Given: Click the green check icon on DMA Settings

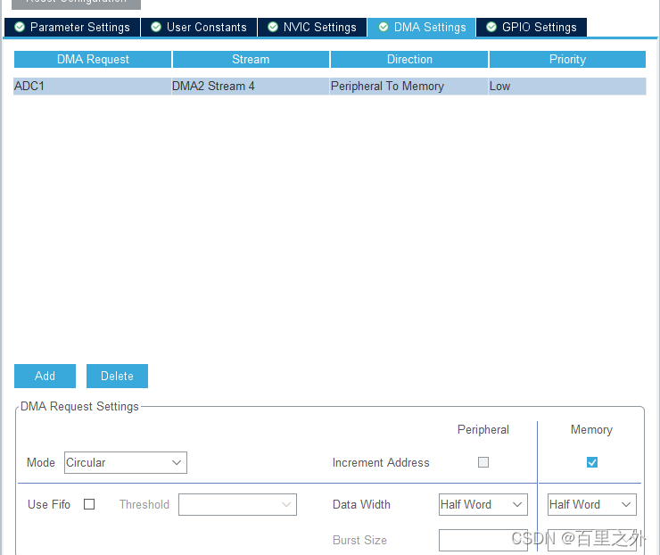Looking at the screenshot, I should pos(384,27).
